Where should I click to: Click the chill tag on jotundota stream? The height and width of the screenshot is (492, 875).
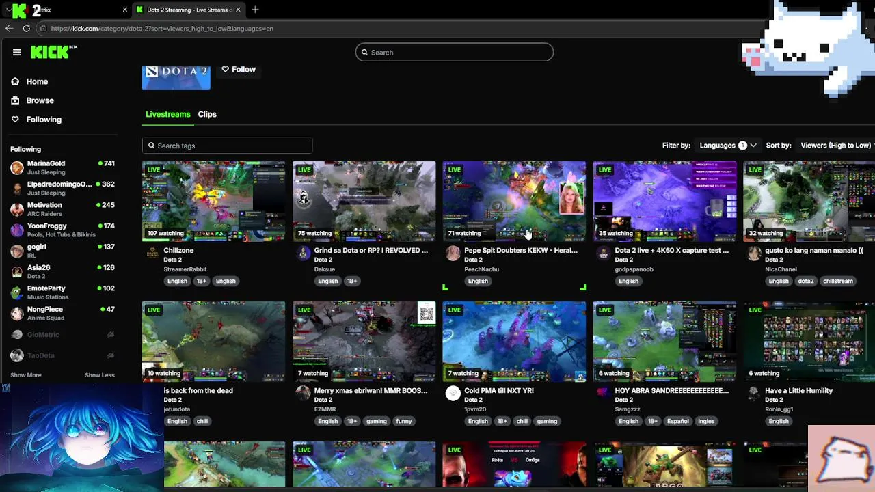[x=202, y=421]
